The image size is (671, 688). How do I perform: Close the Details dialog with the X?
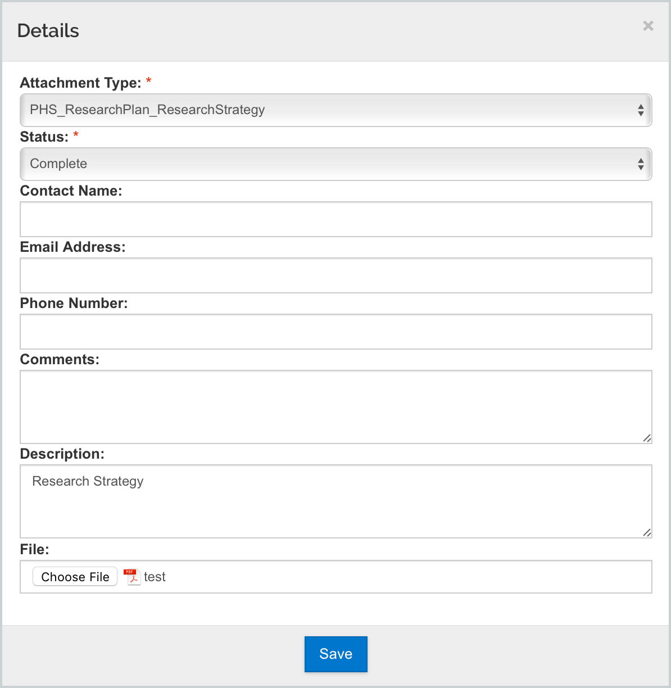point(648,26)
